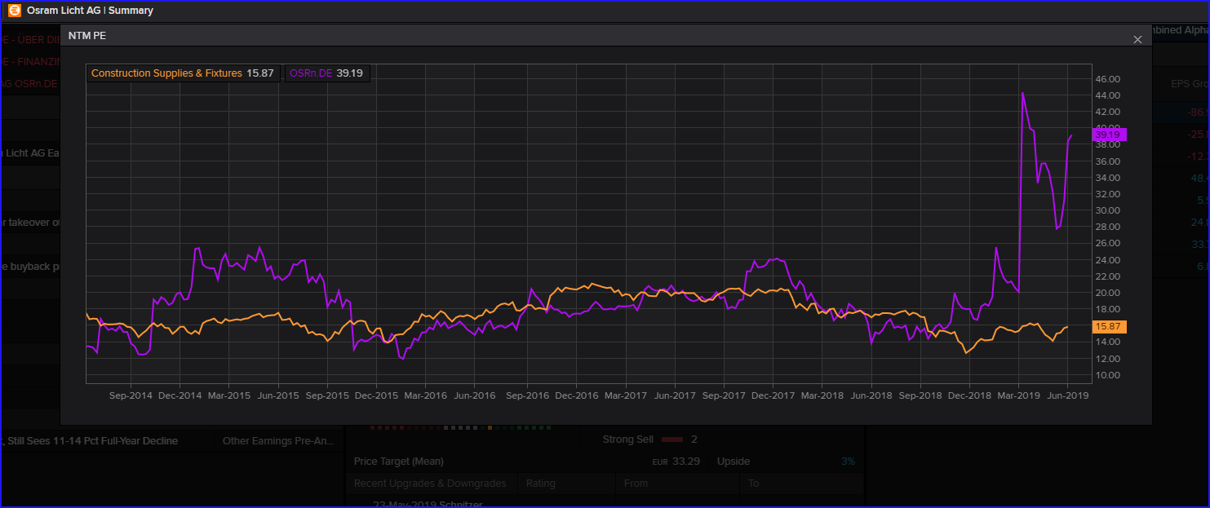
Task: Click the Price Target (Mean) row
Action: [x=399, y=462]
